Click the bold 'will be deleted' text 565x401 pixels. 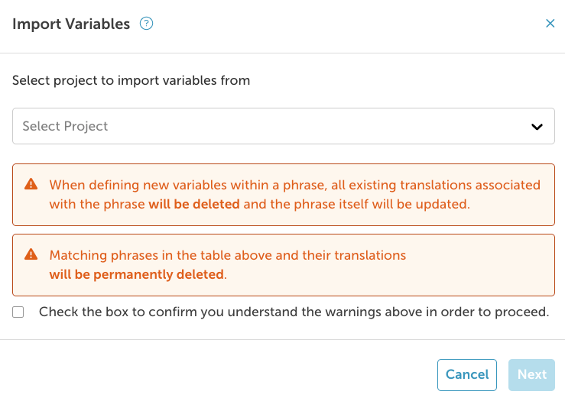[x=194, y=205]
